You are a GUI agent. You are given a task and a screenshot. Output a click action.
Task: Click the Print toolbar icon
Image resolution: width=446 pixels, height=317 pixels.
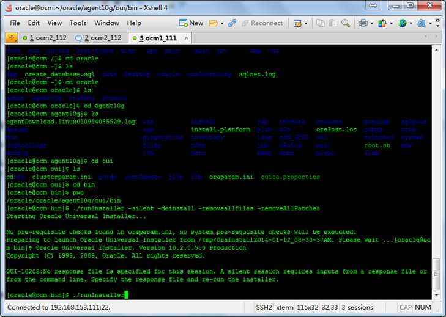(x=363, y=23)
